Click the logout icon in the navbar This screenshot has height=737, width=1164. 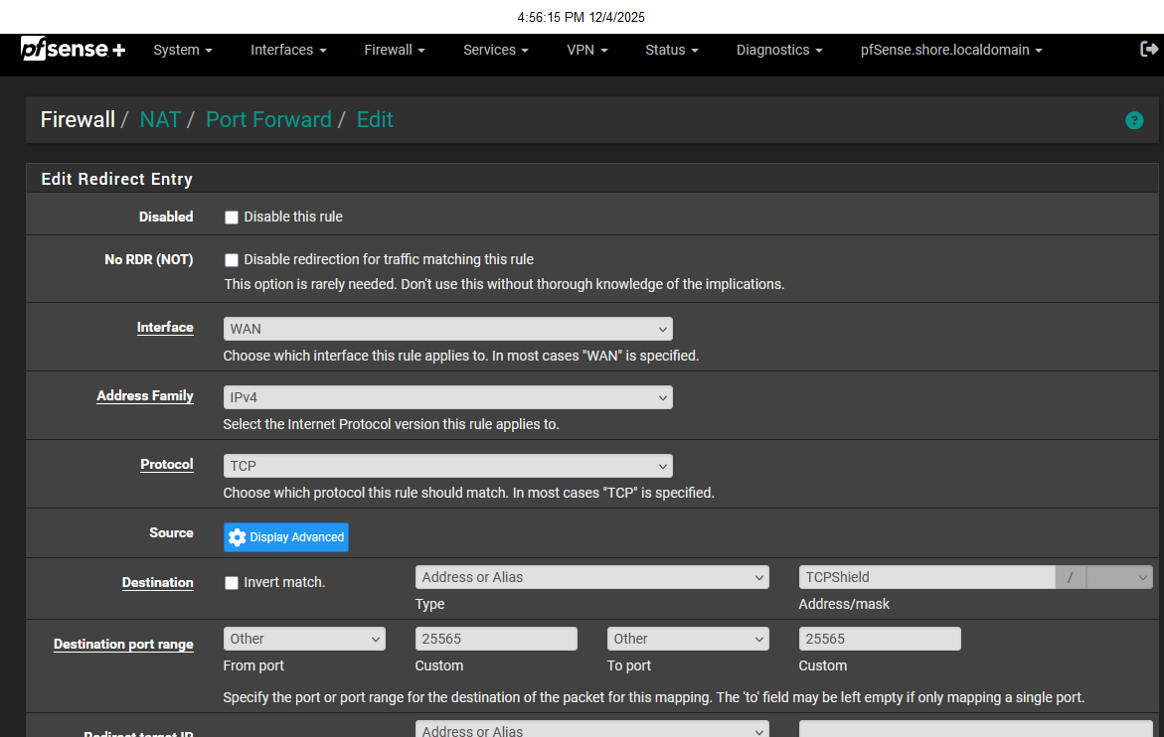pyautogui.click(x=1148, y=49)
